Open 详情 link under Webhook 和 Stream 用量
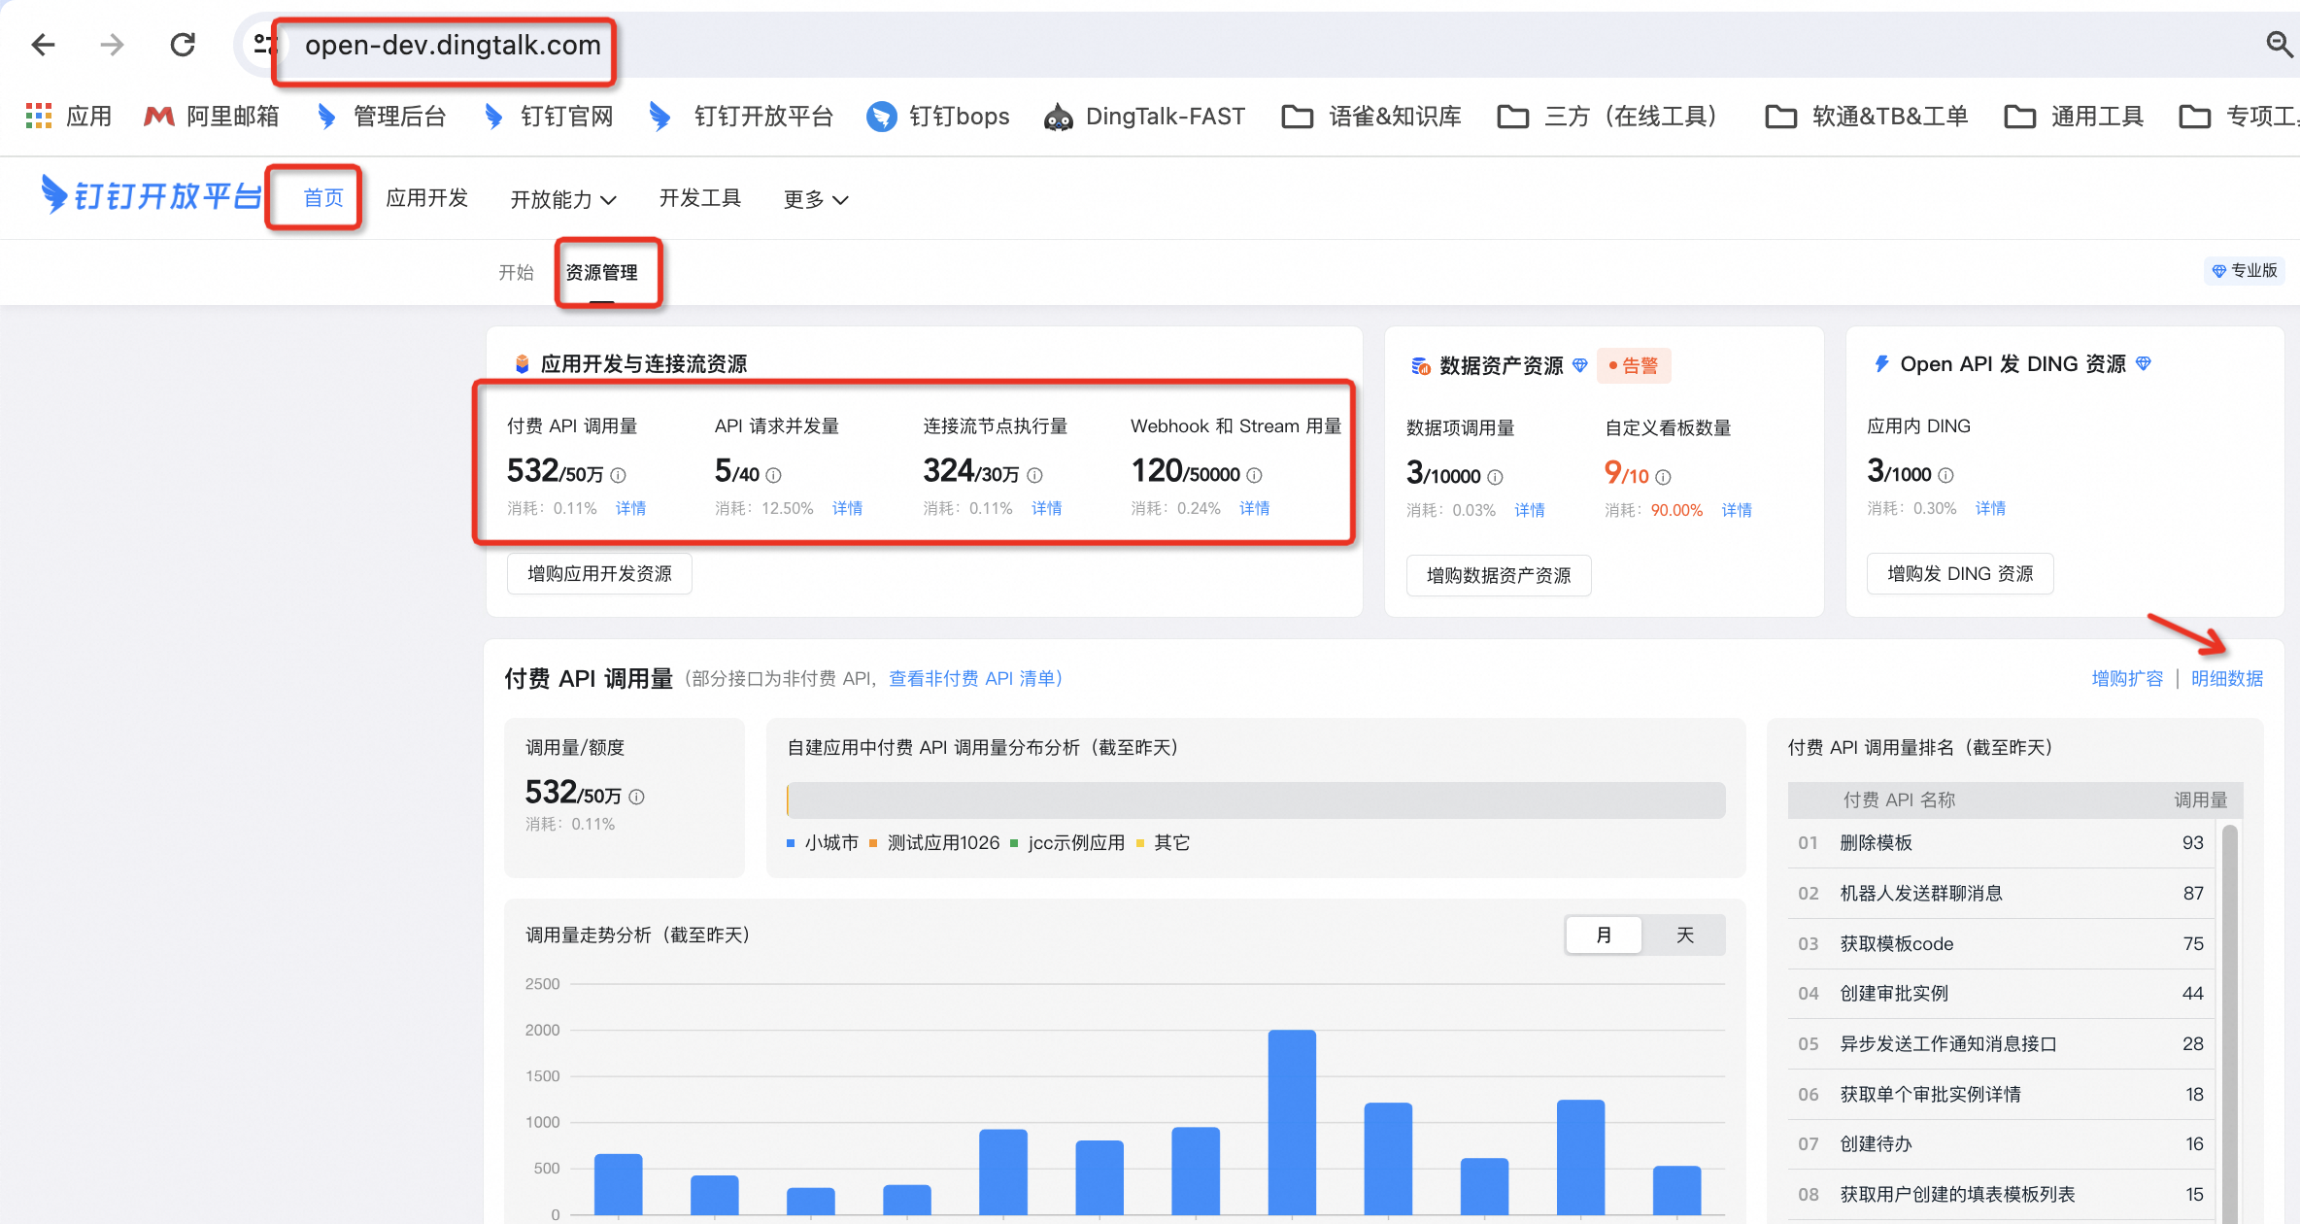 pos(1254,508)
